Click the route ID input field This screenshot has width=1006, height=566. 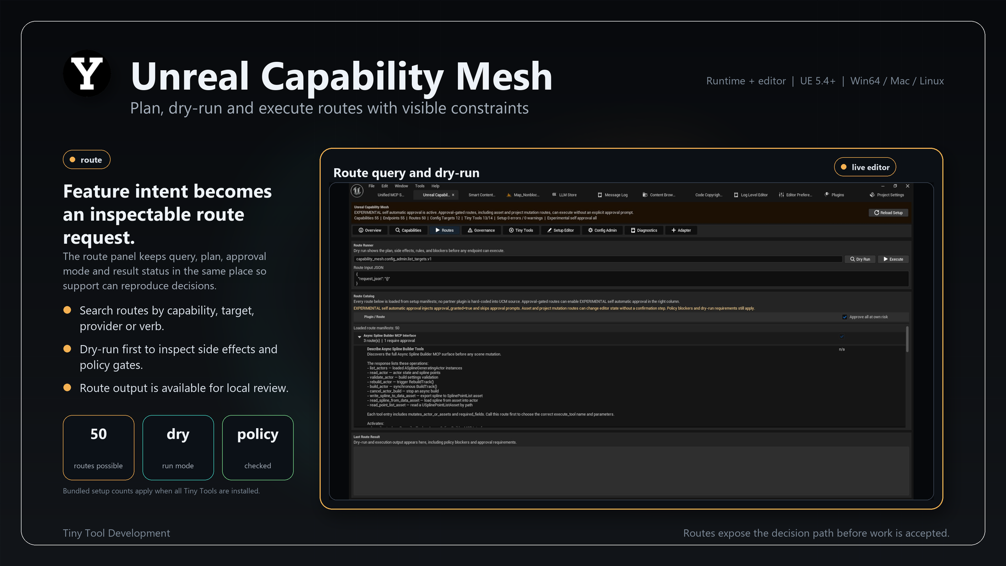point(598,259)
